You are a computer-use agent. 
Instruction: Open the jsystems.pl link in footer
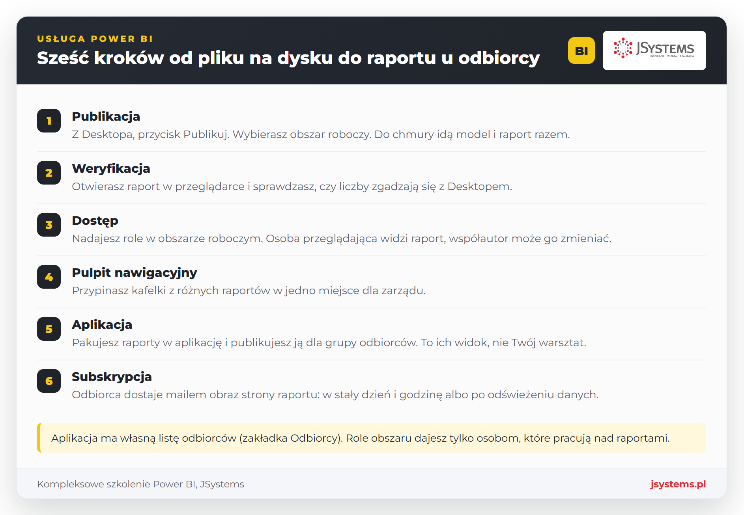(678, 484)
